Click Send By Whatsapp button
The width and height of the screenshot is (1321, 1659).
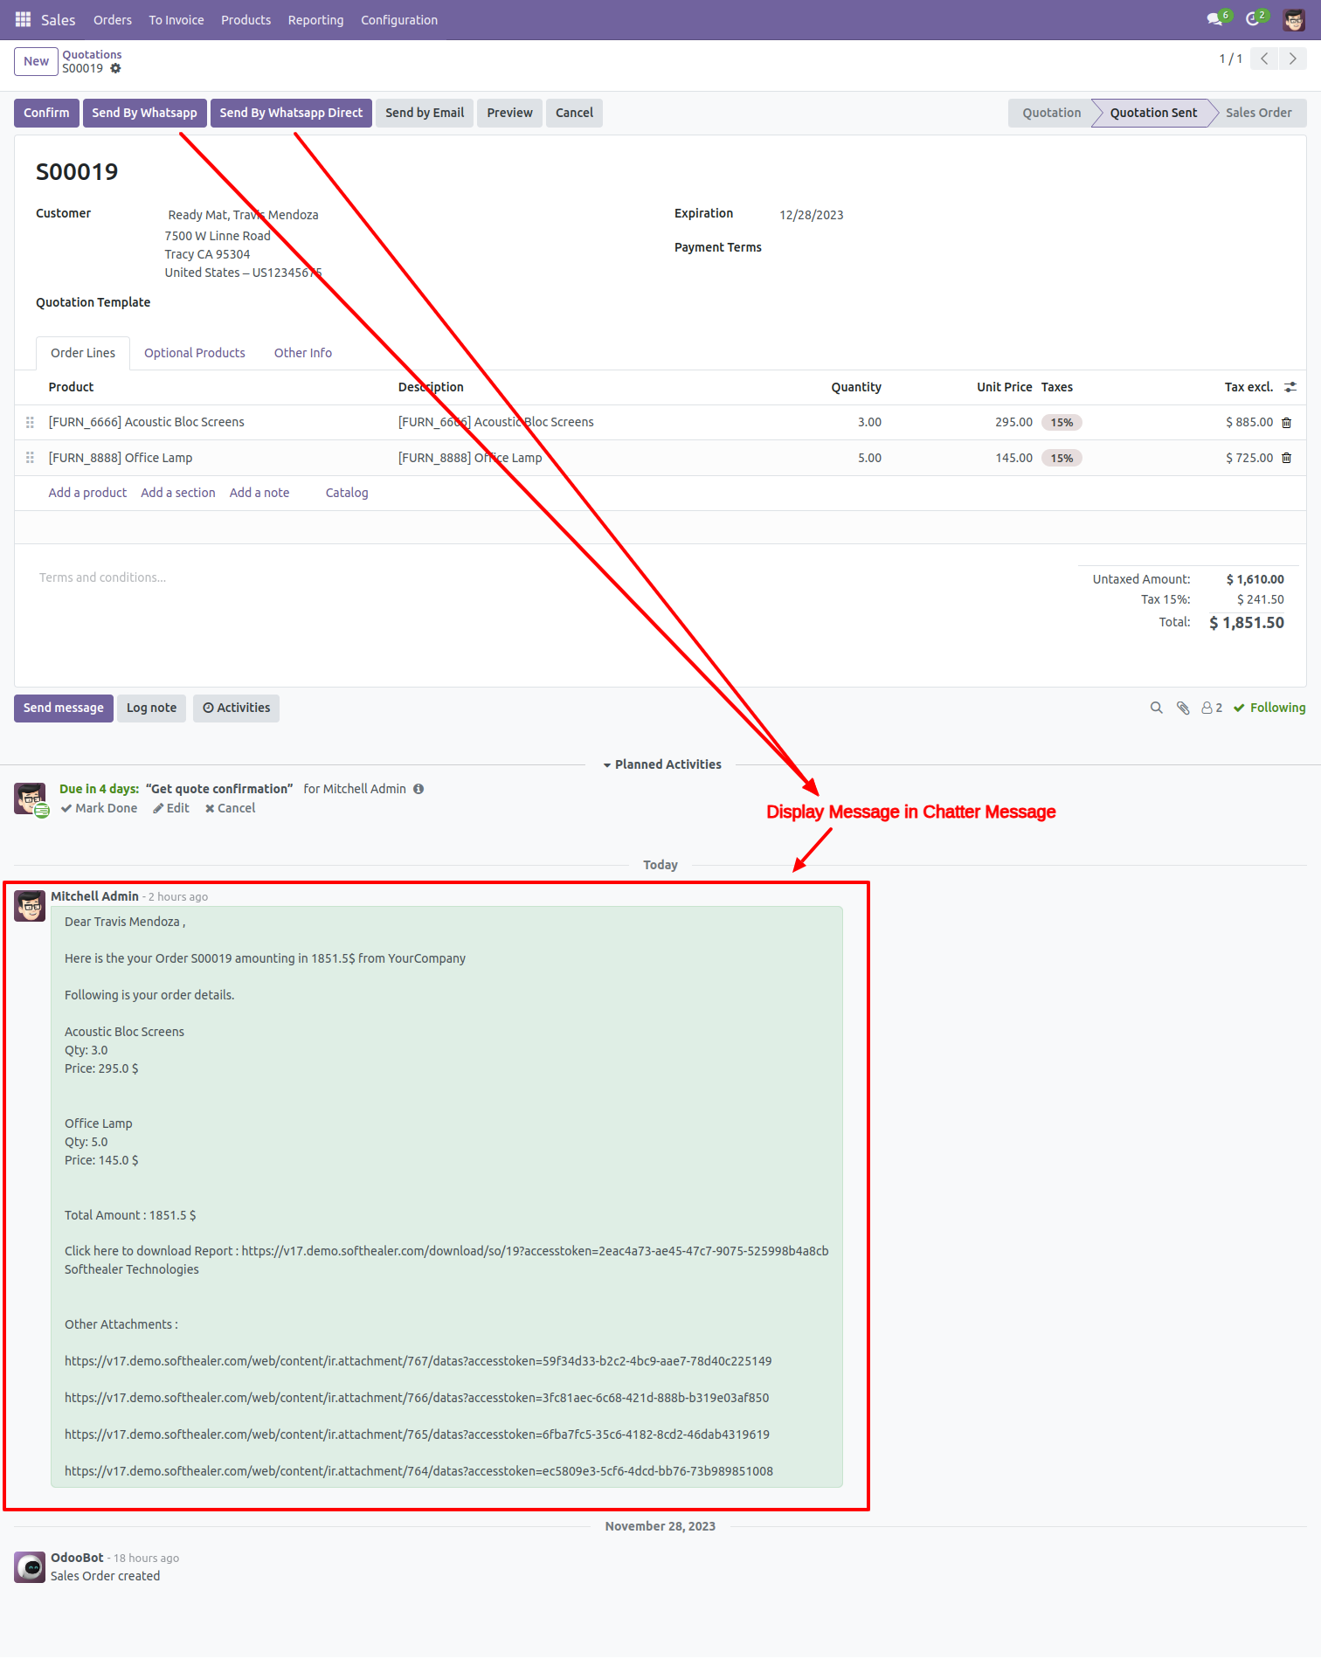(144, 113)
